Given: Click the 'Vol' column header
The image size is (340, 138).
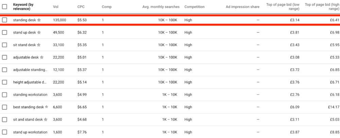Looking at the screenshot, I should (56, 7).
